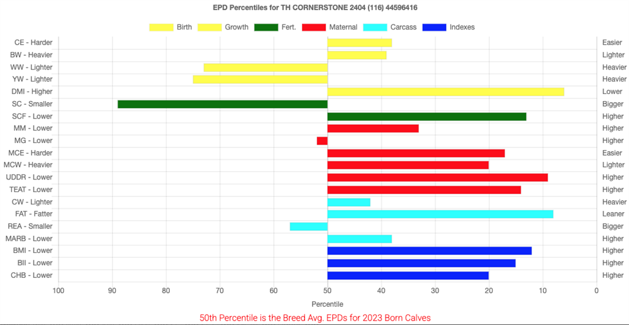Click the chart title 'EPD Percentiles for TH CORNERSTONE'
The width and height of the screenshot is (629, 325).
click(x=314, y=7)
